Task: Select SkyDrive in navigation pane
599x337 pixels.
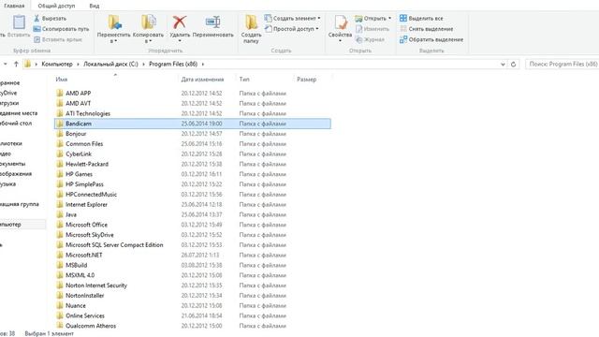Action: tap(8, 93)
